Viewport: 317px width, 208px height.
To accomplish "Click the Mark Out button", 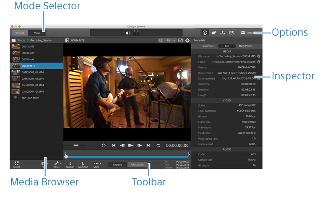I will click(x=83, y=164).
